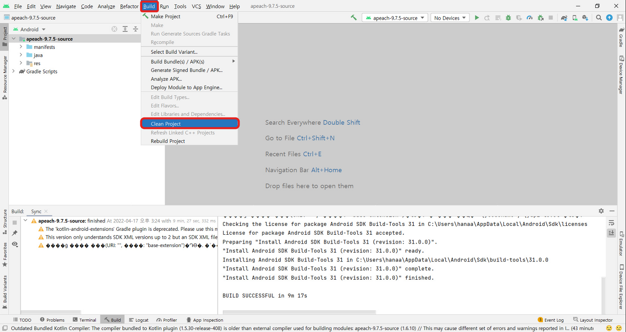The width and height of the screenshot is (626, 332).
Task: Run the app with green play icon
Action: coord(477,18)
